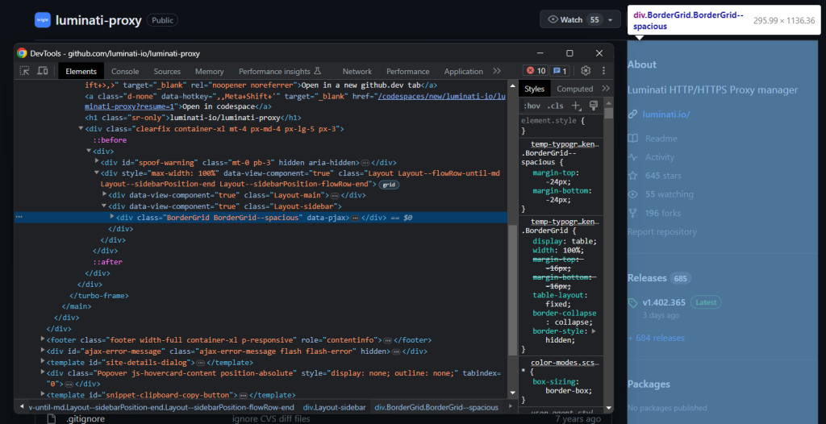This screenshot has width=826, height=424.
Task: Expand the footer element node
Action: pos(43,340)
